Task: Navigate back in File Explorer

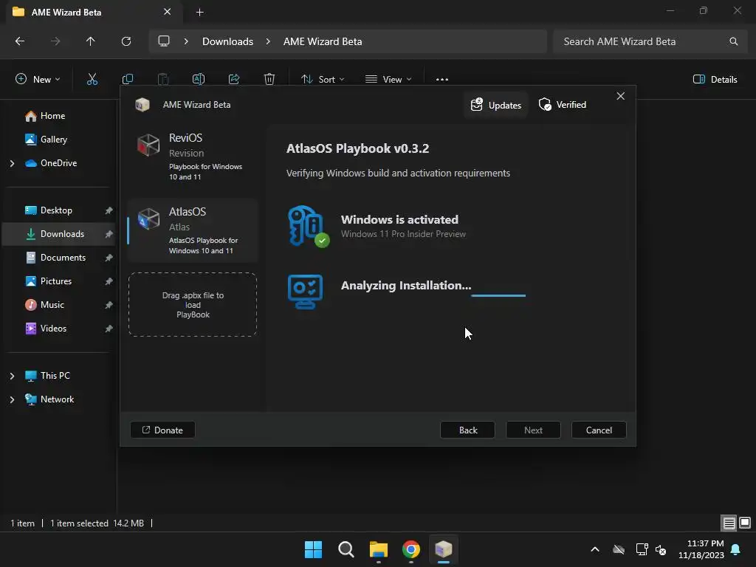Action: pos(20,41)
